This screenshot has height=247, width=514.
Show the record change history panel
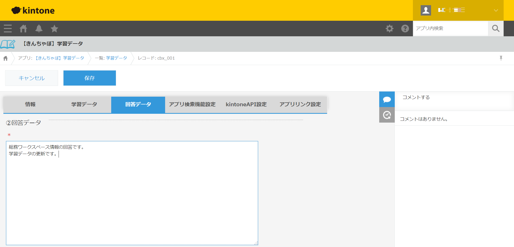coord(387,115)
